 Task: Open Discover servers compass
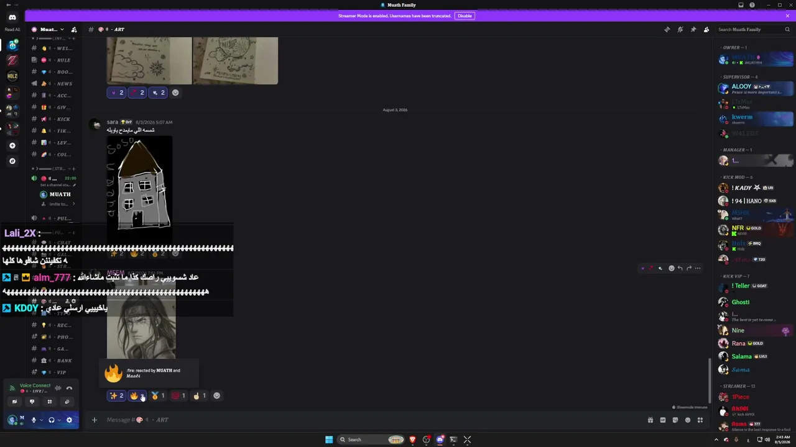click(12, 161)
